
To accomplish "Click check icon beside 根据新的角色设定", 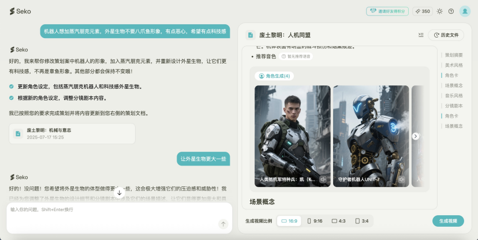I will pyautogui.click(x=12, y=97).
